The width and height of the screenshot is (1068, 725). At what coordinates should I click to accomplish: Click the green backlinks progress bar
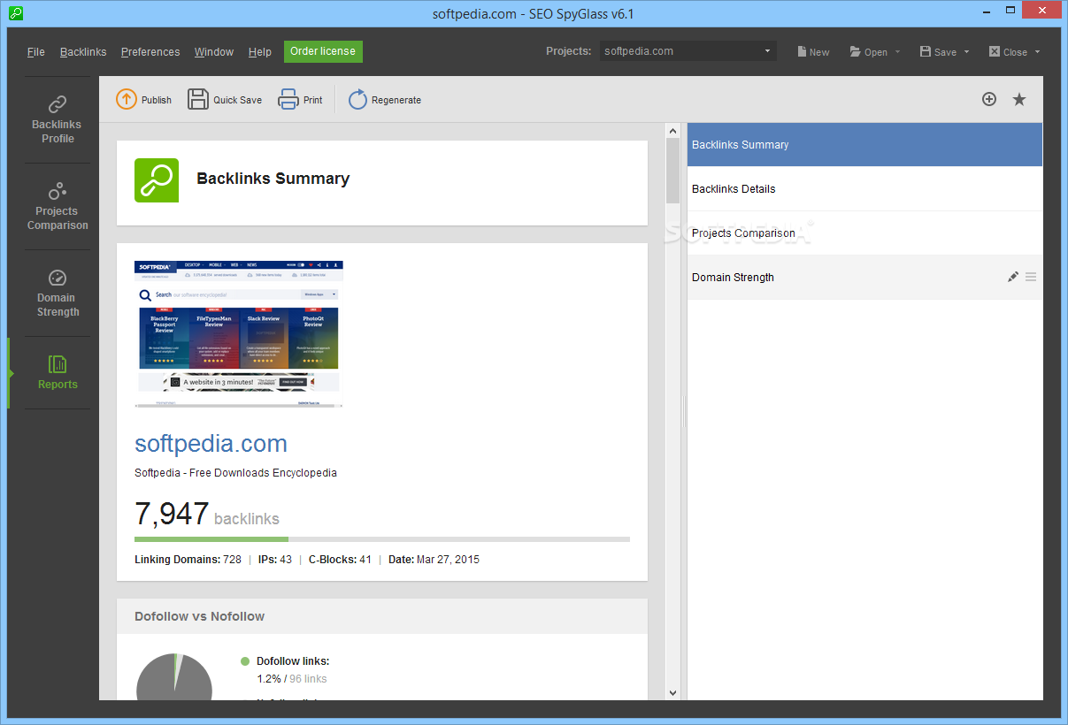(211, 538)
